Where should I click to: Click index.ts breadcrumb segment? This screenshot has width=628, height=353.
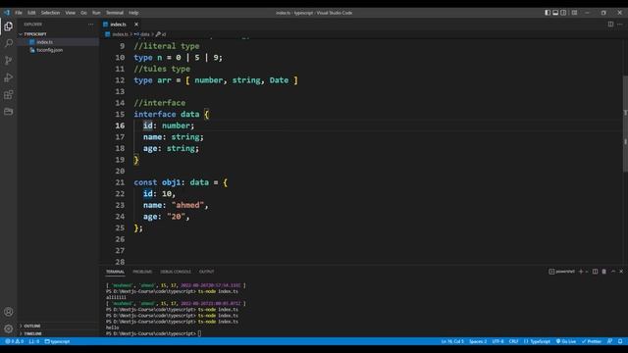point(120,34)
